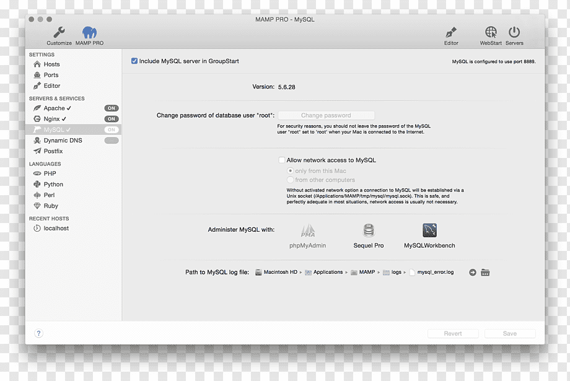The height and width of the screenshot is (381, 570).
Task: Reveal log file with arrow icon
Action: (x=473, y=273)
